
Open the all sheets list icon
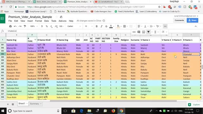(x=13, y=104)
